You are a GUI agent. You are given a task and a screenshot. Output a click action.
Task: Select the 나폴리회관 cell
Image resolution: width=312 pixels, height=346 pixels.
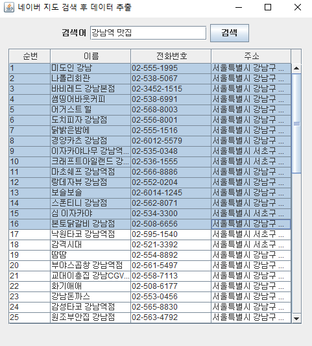point(91,79)
